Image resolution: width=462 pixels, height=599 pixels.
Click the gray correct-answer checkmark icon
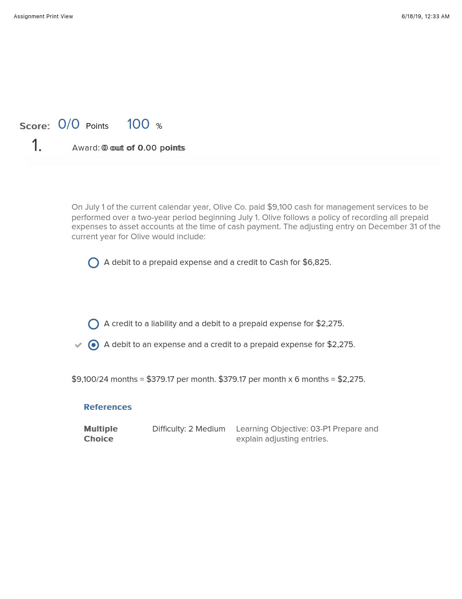(78, 345)
